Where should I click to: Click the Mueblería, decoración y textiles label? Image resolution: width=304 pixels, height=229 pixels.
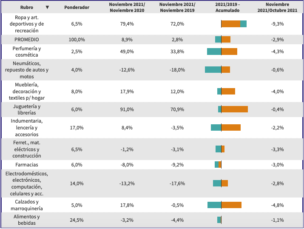[27, 91]
